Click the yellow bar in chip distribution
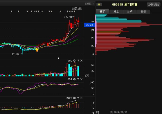162x114 pixels. point(109,32)
